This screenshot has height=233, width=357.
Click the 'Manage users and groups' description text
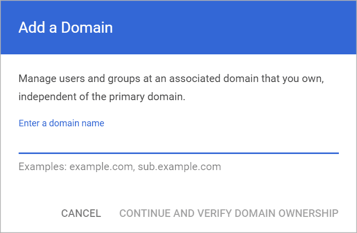tap(171, 88)
